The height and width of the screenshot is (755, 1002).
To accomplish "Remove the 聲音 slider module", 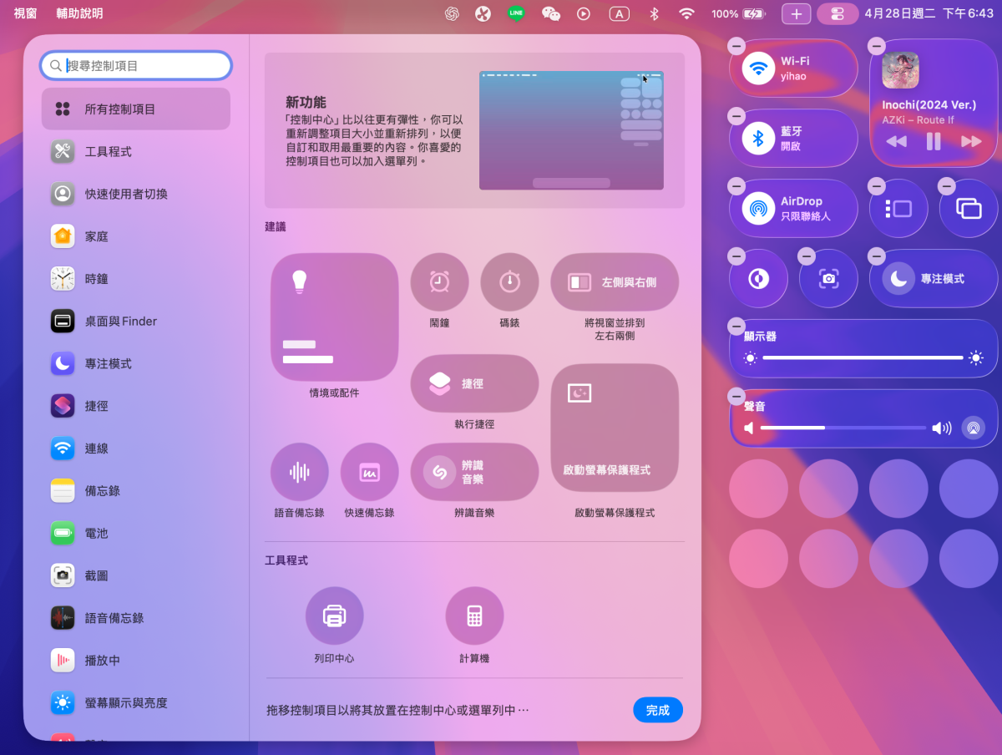I will coord(736,396).
